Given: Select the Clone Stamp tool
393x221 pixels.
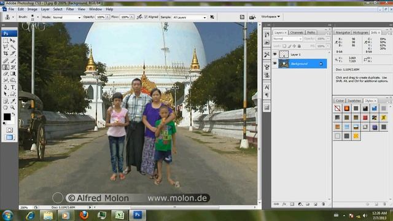Looking at the screenshot, I should pos(6,67).
